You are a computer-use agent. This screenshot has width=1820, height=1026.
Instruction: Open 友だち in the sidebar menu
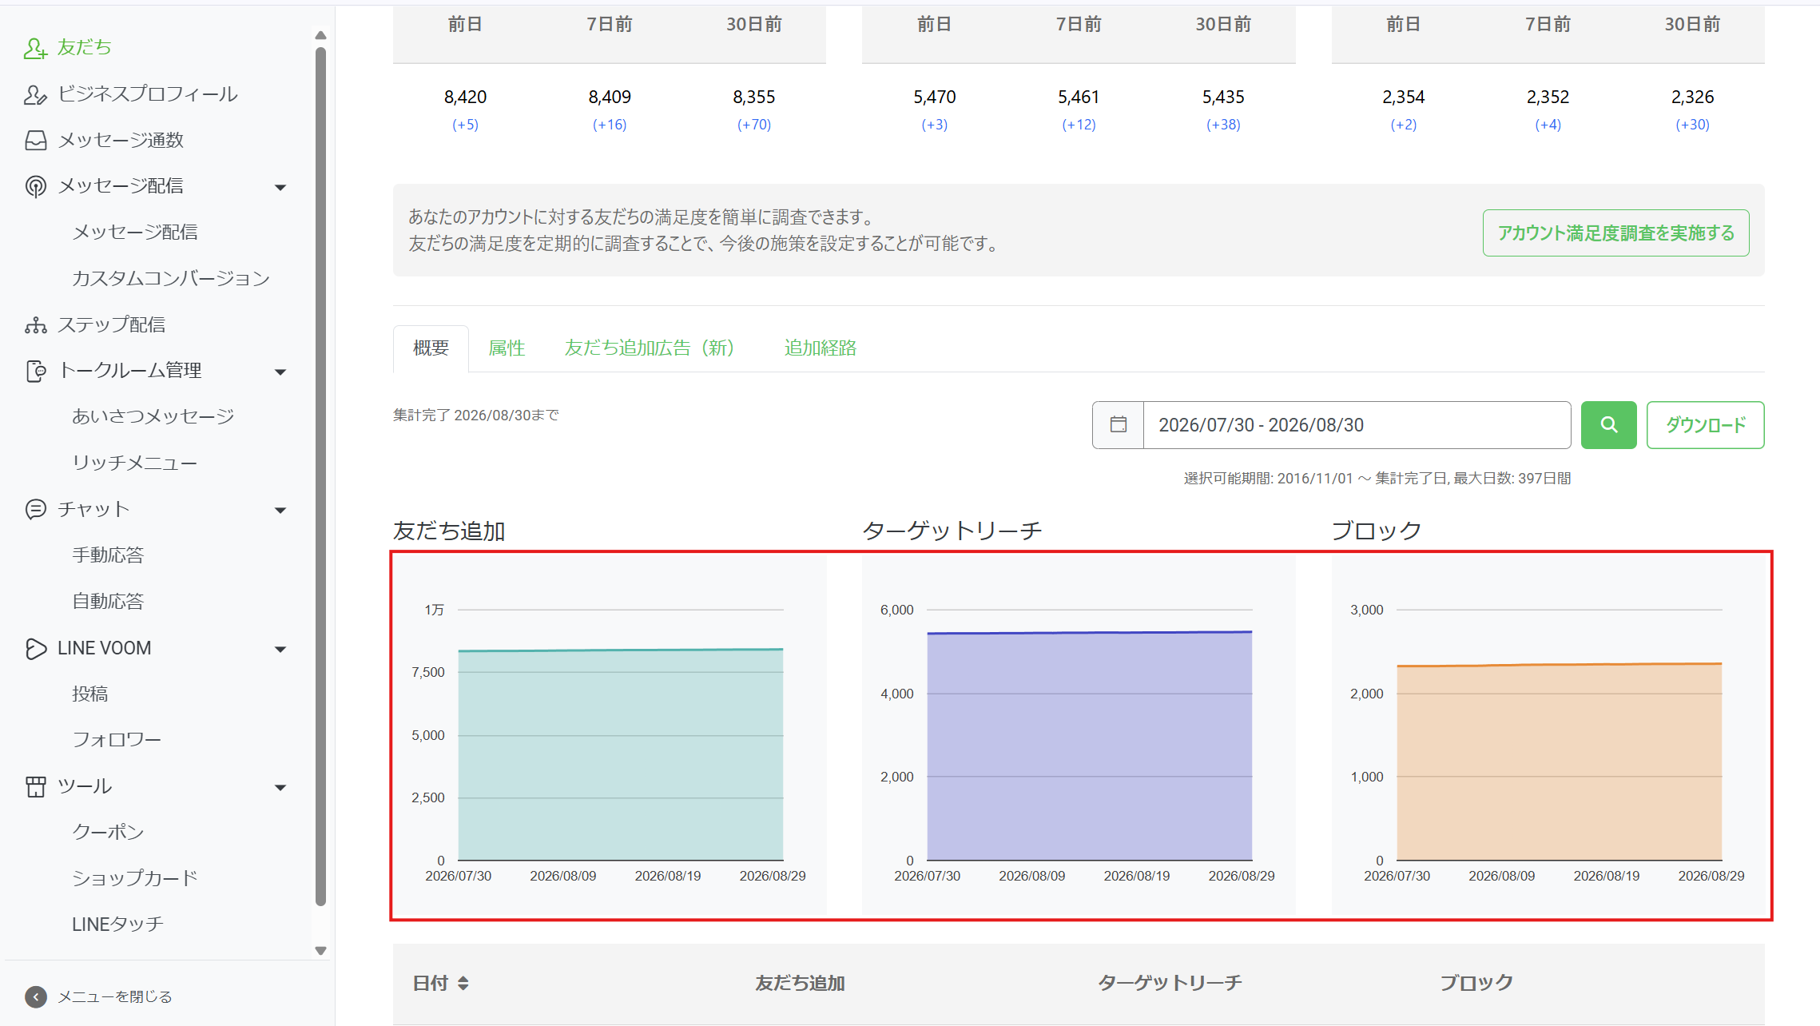point(84,48)
